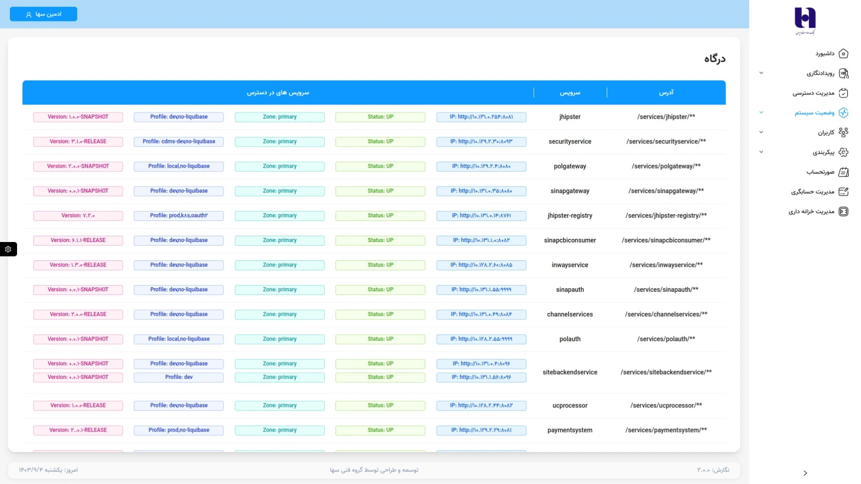Click the مدیریت حسابگری accounting icon
The image size is (861, 484).
[843, 192]
